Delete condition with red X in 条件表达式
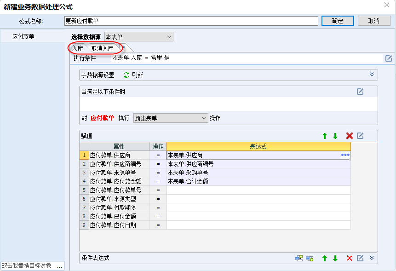396x271 pixels. tap(350, 258)
